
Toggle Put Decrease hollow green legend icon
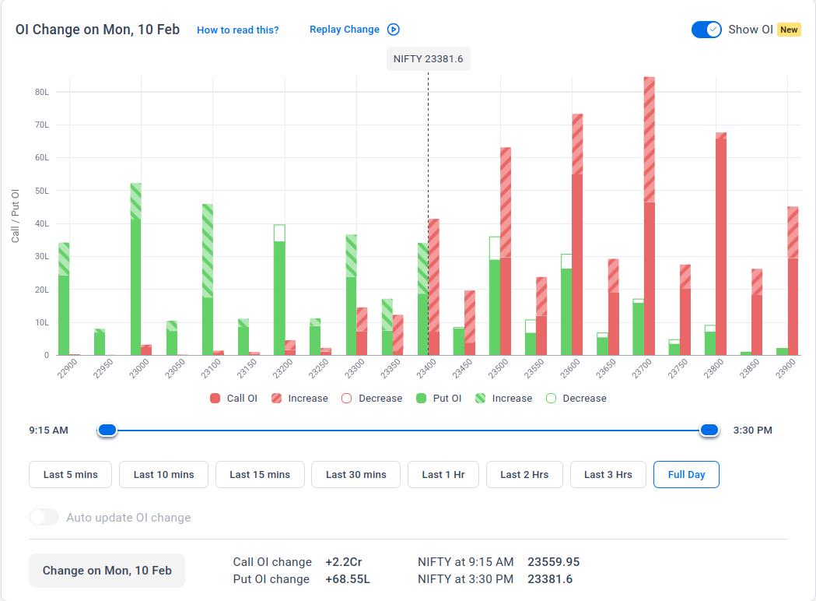tap(551, 399)
